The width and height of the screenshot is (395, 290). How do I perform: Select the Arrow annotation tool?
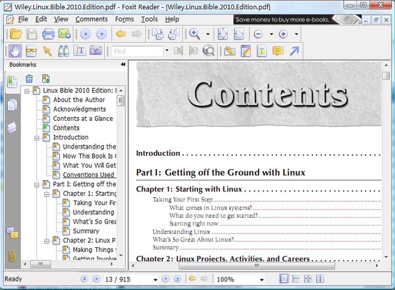point(294,50)
